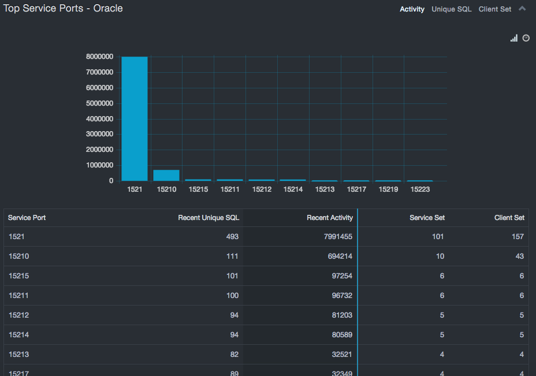
Task: Sort table by Recent Activity column
Action: 329,218
